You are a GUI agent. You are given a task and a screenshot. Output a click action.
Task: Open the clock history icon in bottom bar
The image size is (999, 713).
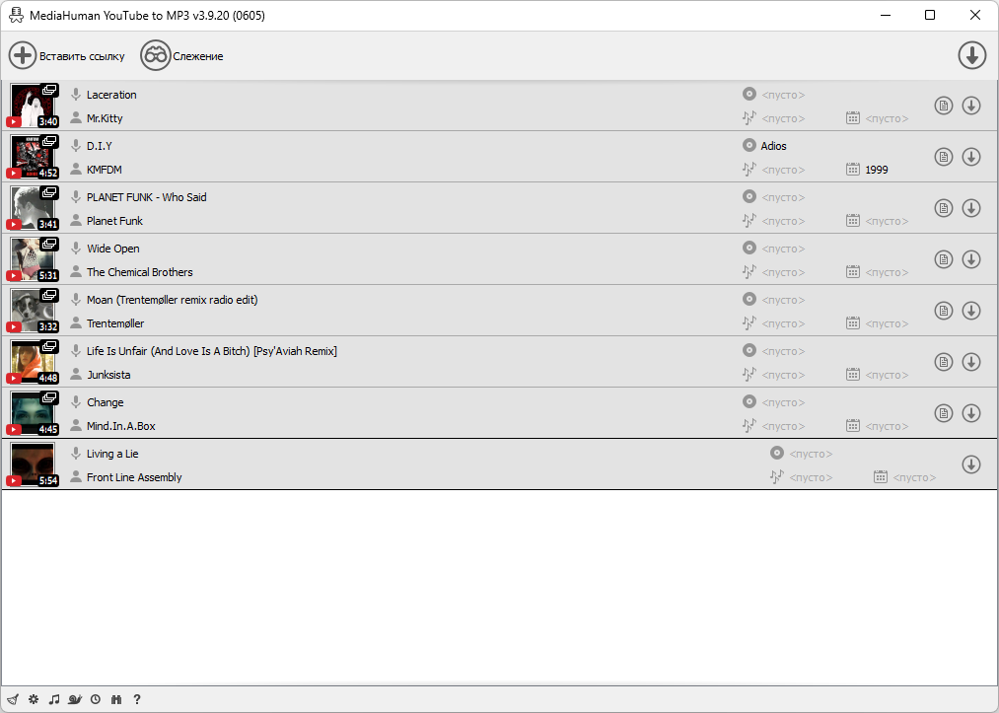[x=96, y=699]
